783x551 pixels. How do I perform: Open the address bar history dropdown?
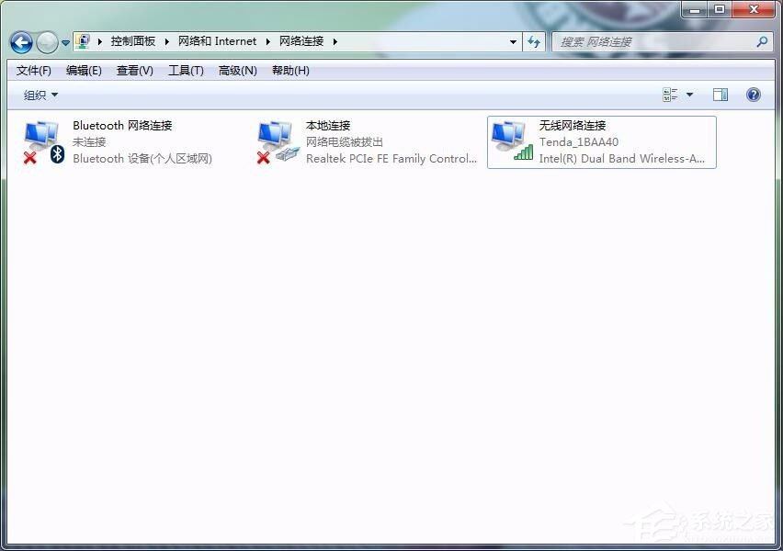[513, 41]
